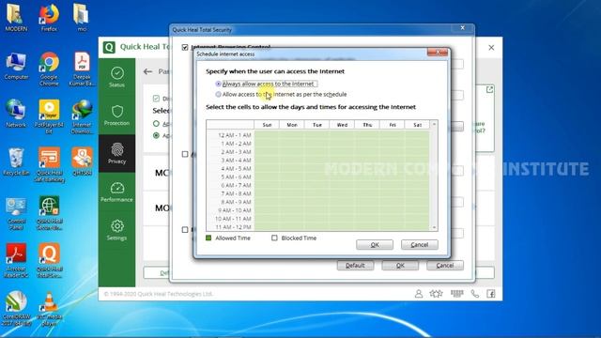Toggle the lower checkbox in Total Security dialog
Viewport: 601px width, 338px height.
[185, 229]
